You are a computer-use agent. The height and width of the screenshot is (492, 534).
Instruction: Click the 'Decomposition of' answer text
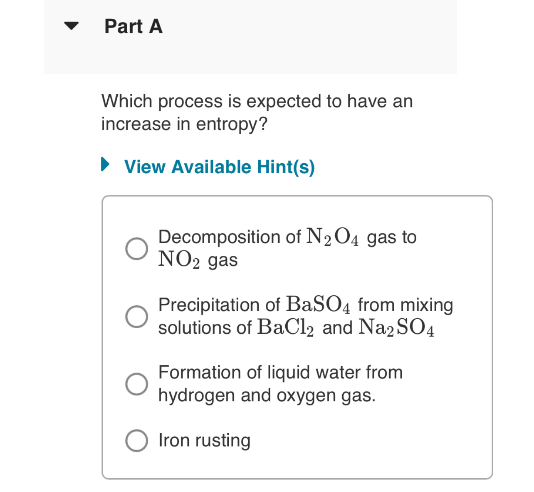[x=230, y=237]
